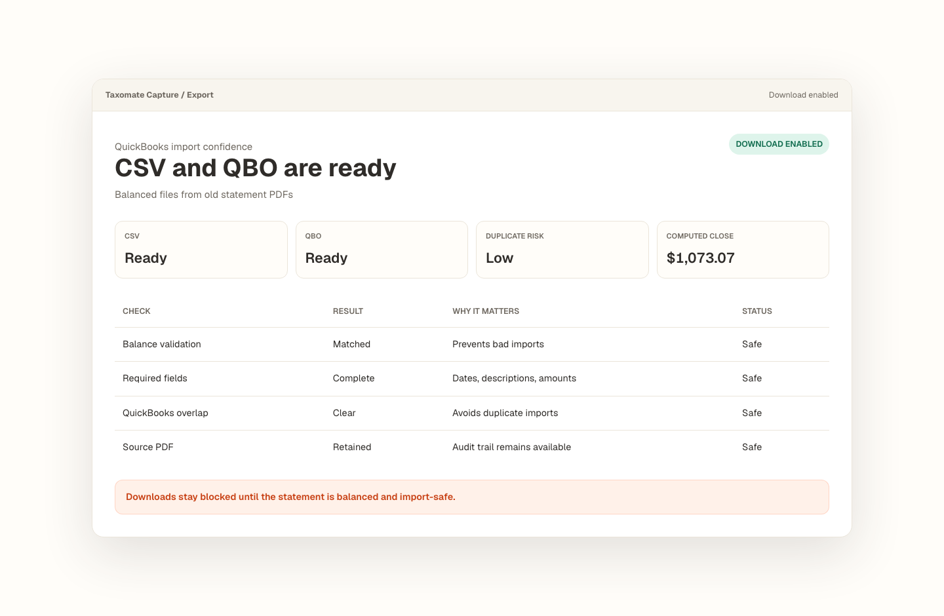Select the Balance validation row label

162,344
